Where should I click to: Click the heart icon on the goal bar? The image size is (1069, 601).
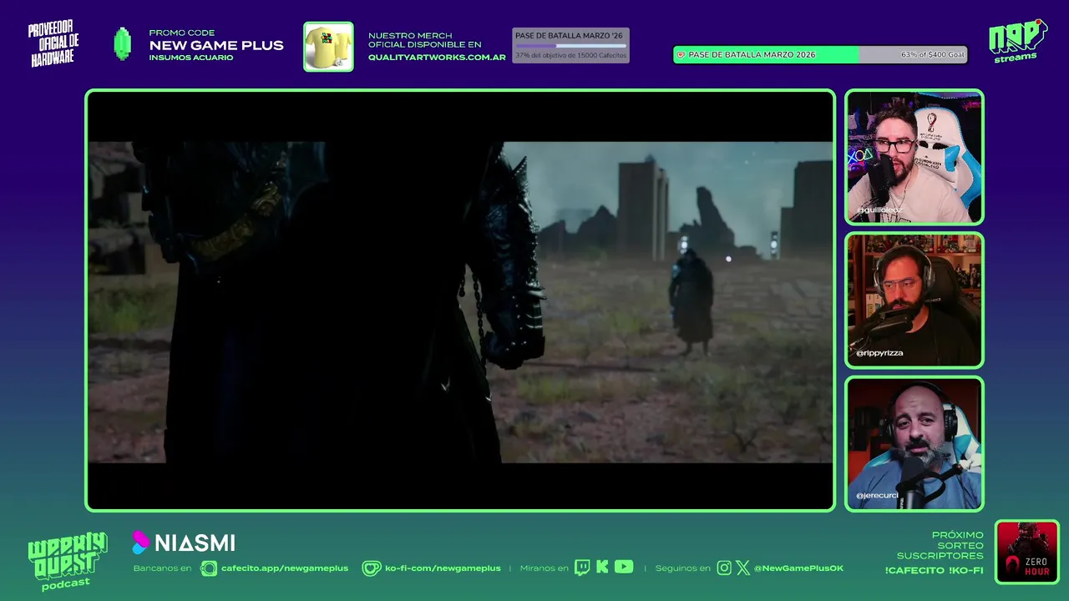tap(681, 55)
